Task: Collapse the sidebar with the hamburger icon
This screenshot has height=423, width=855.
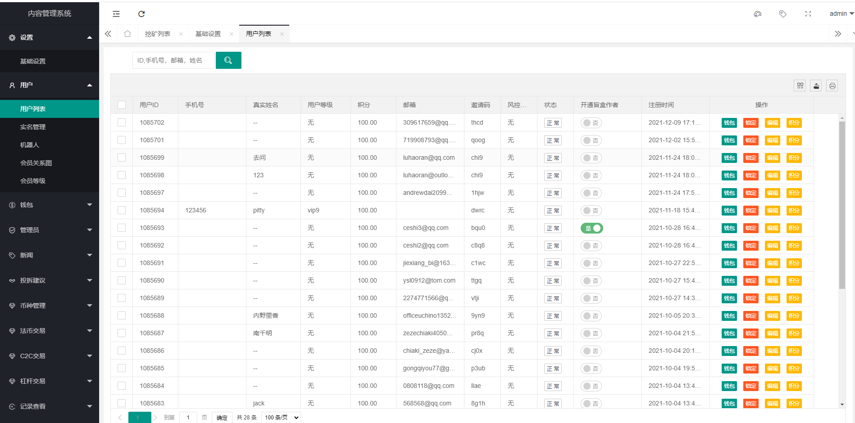Action: click(x=116, y=14)
